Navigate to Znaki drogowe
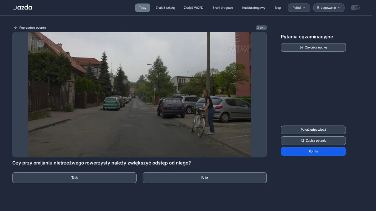376x211 pixels. (223, 8)
